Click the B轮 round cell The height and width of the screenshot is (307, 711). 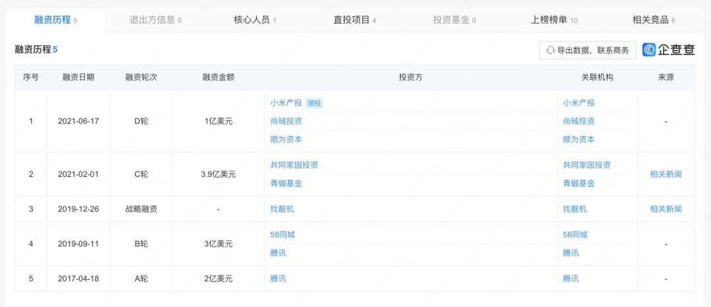coord(142,244)
